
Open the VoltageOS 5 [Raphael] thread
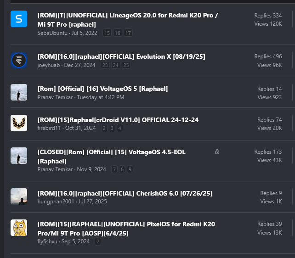pyautogui.click(x=102, y=89)
